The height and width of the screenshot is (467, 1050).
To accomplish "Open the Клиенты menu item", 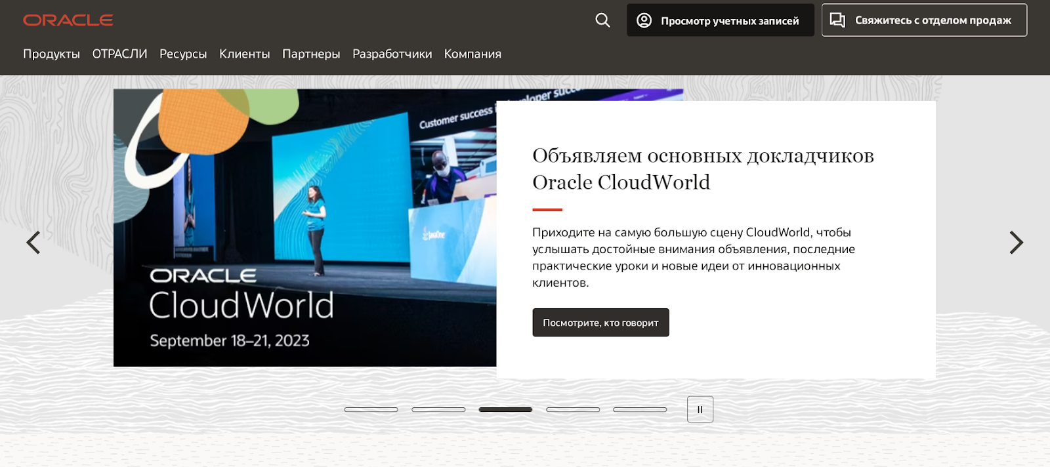I will point(244,54).
